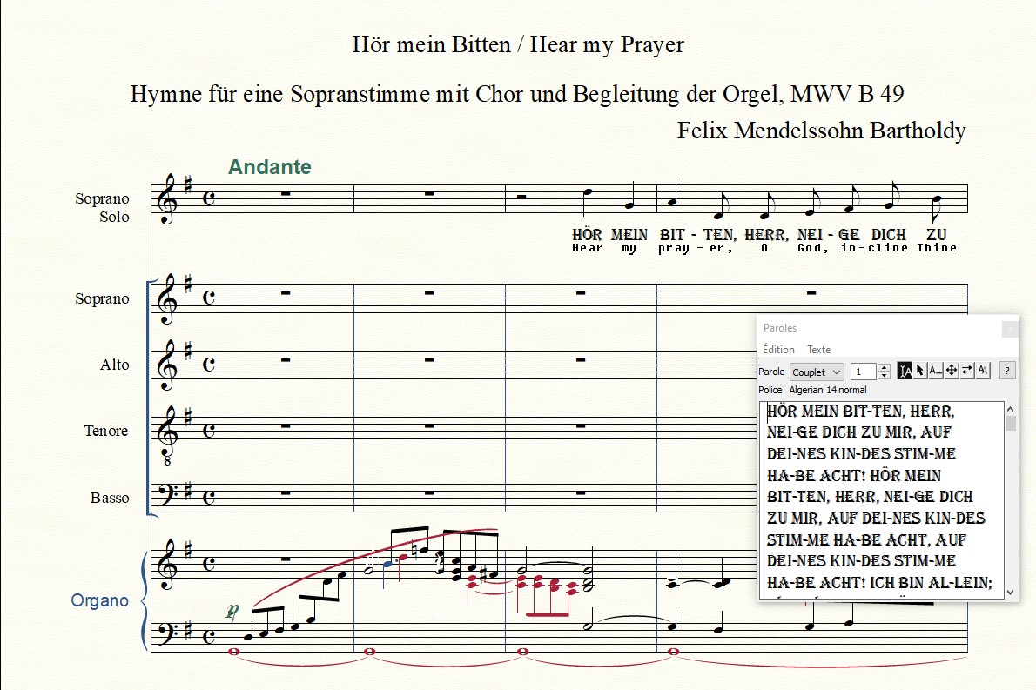This screenshot has width=1036, height=690.
Task: Open the Édition menu
Action: pos(778,350)
